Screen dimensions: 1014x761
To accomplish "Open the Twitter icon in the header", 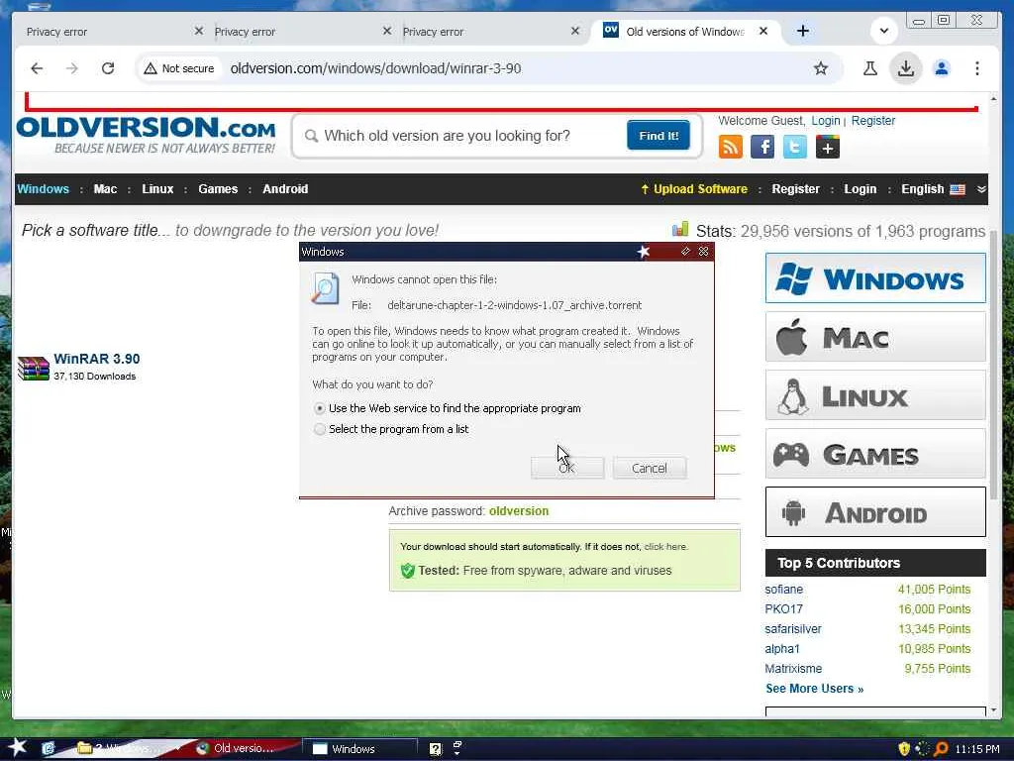I will pyautogui.click(x=795, y=147).
